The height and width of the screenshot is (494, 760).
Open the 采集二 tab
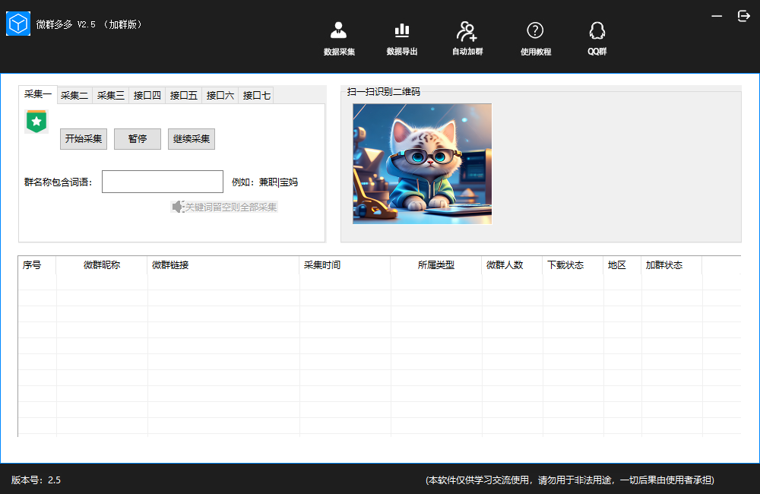[74, 95]
